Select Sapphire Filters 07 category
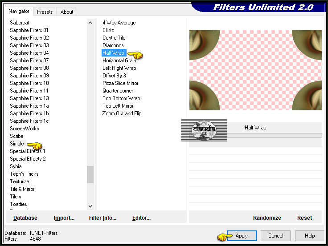Viewport: 328px width, 246px height. tap(29, 60)
